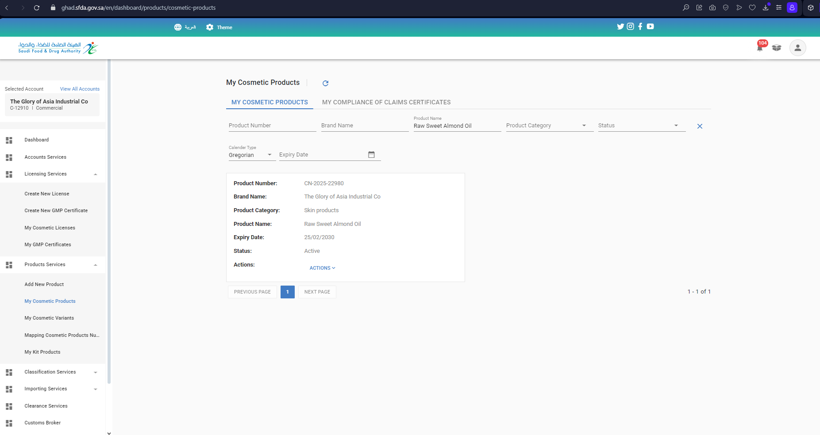Click the Next Page button
Image resolution: width=820 pixels, height=435 pixels.
317,292
